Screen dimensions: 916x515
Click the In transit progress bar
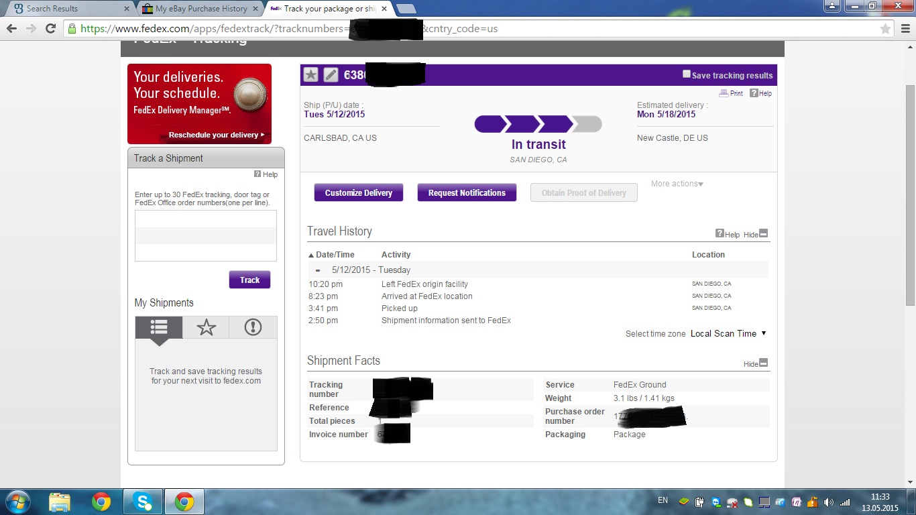[538, 124]
